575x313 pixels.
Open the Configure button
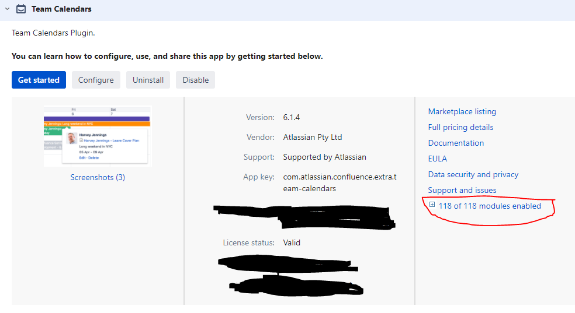point(96,80)
